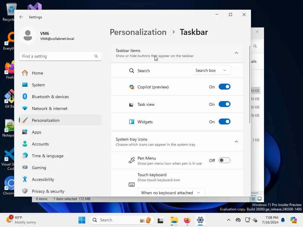
Task: Focus the Find a setting field
Action: [60, 56]
